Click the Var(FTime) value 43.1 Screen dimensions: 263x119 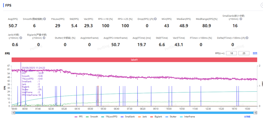pos(179,45)
